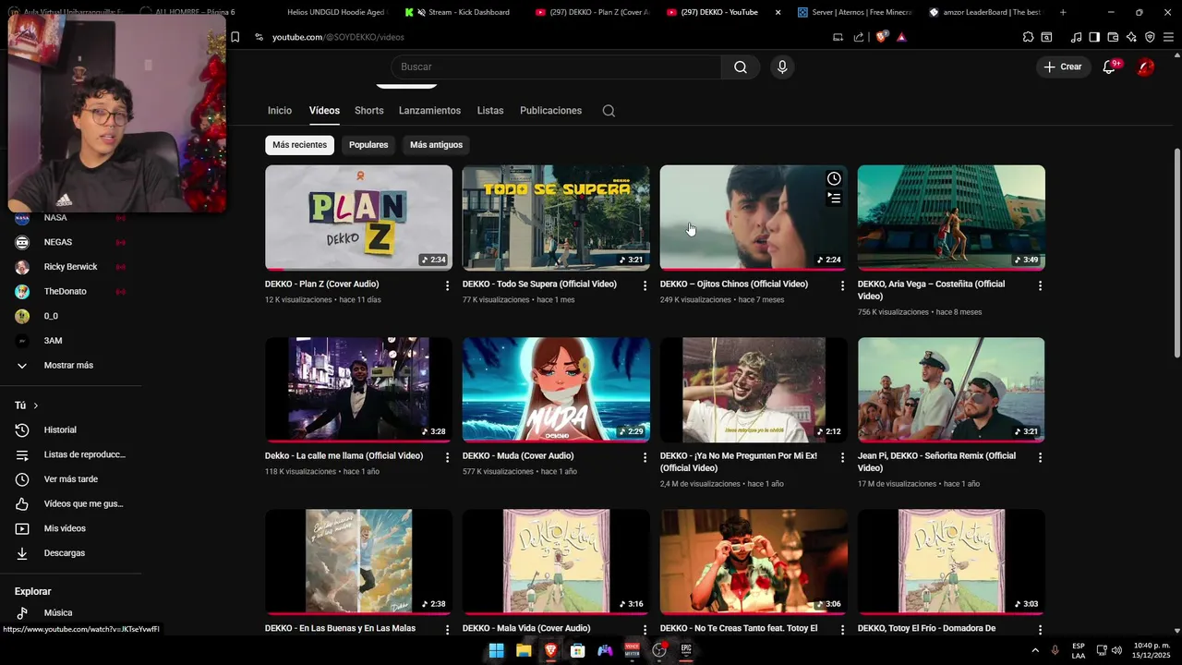Open Windows Start menu on taskbar
Screen dimensions: 1182x665
496,650
